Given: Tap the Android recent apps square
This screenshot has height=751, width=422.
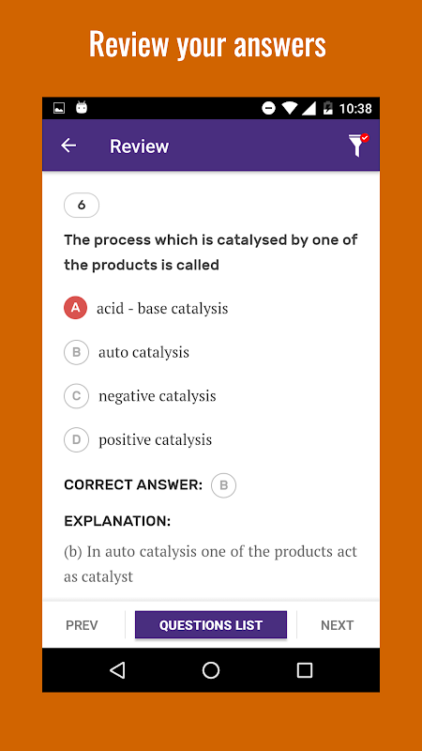Looking at the screenshot, I should point(304,670).
